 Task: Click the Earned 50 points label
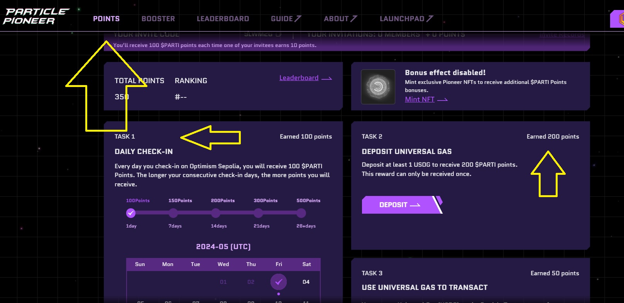(555, 273)
